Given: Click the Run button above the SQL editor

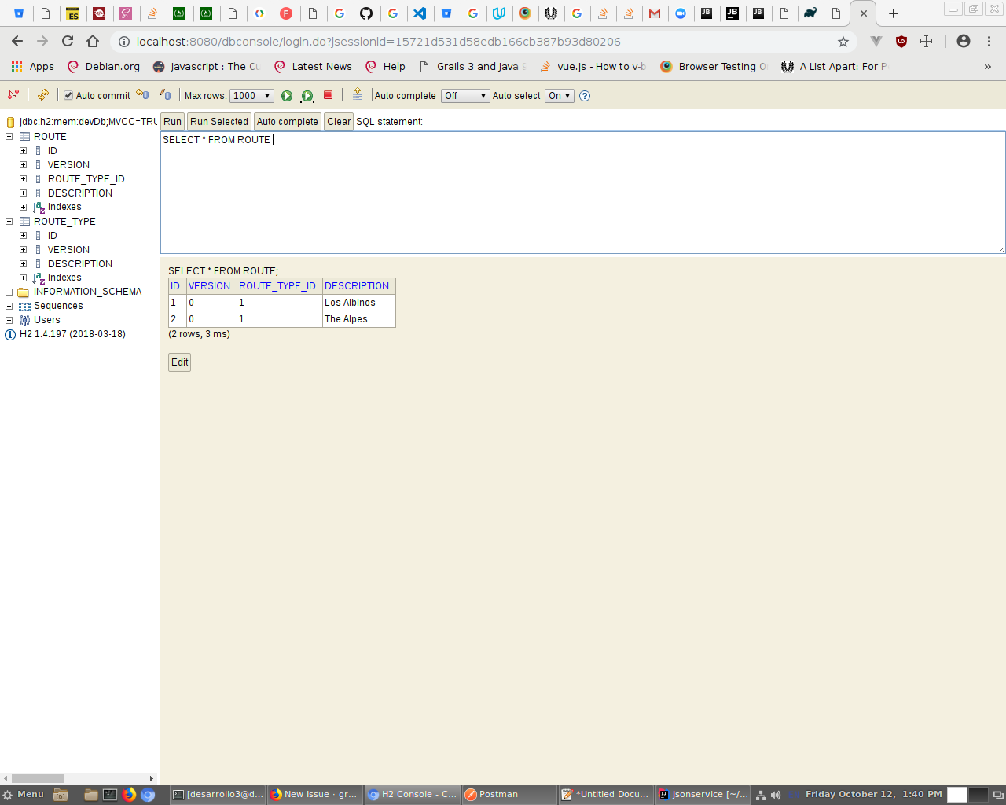Looking at the screenshot, I should click(172, 122).
